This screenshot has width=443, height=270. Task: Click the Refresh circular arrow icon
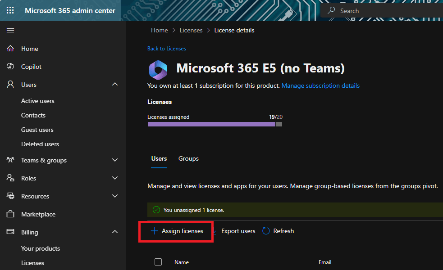(x=266, y=231)
